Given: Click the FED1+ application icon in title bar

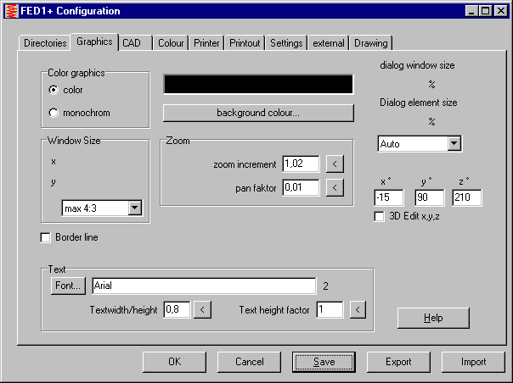Looking at the screenshot, I should pyautogui.click(x=11, y=11).
